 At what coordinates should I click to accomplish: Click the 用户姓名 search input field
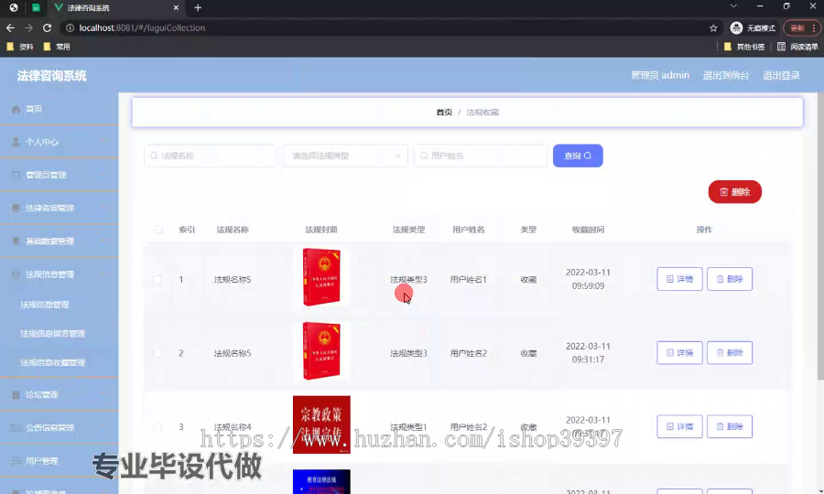pyautogui.click(x=481, y=156)
